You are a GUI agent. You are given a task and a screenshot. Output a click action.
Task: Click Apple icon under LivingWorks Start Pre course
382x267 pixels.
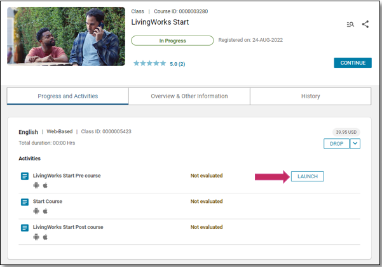tap(45, 185)
